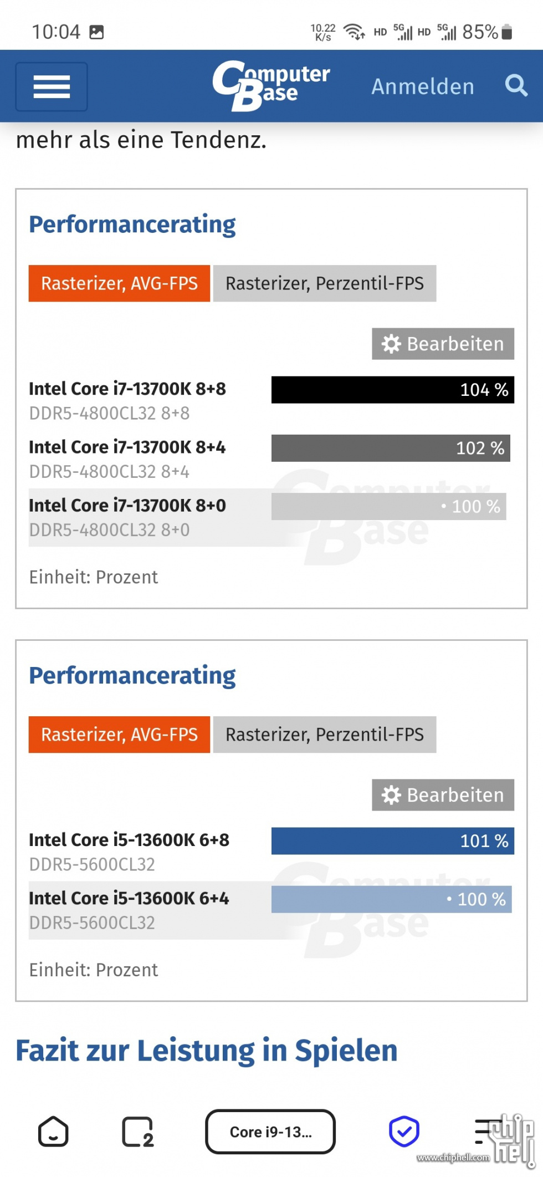Open the hamburger navigation menu
The width and height of the screenshot is (543, 1177).
[52, 87]
